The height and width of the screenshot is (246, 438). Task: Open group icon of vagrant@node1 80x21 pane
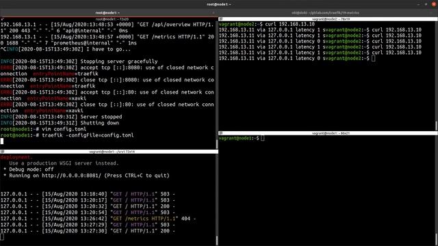click(x=220, y=133)
